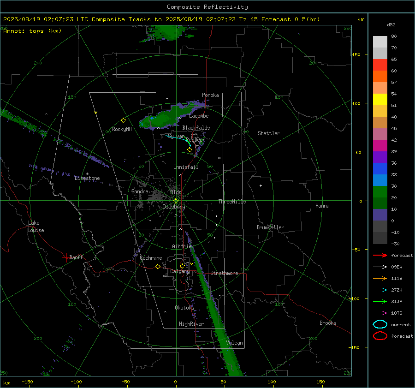Click the Innisfail city label

coord(186,167)
